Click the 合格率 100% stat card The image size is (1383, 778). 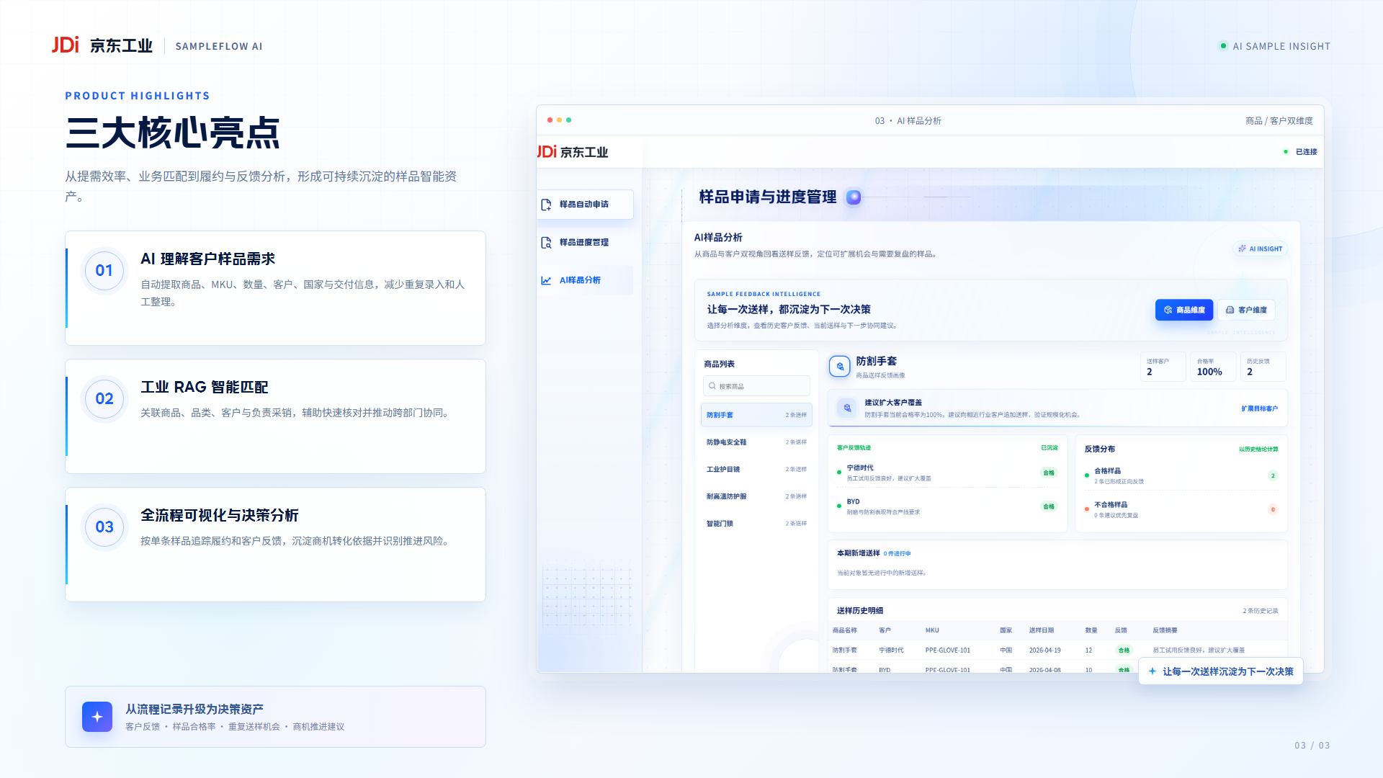pos(1213,367)
